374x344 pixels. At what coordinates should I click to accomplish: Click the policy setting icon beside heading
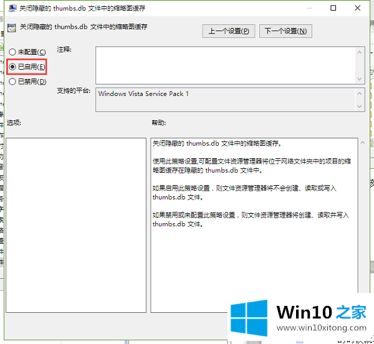pyautogui.click(x=12, y=27)
